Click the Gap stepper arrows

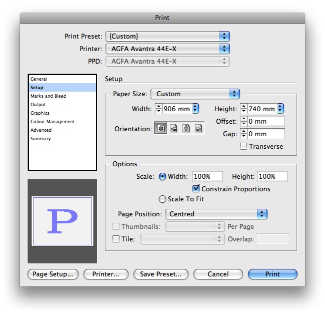pyautogui.click(x=244, y=134)
